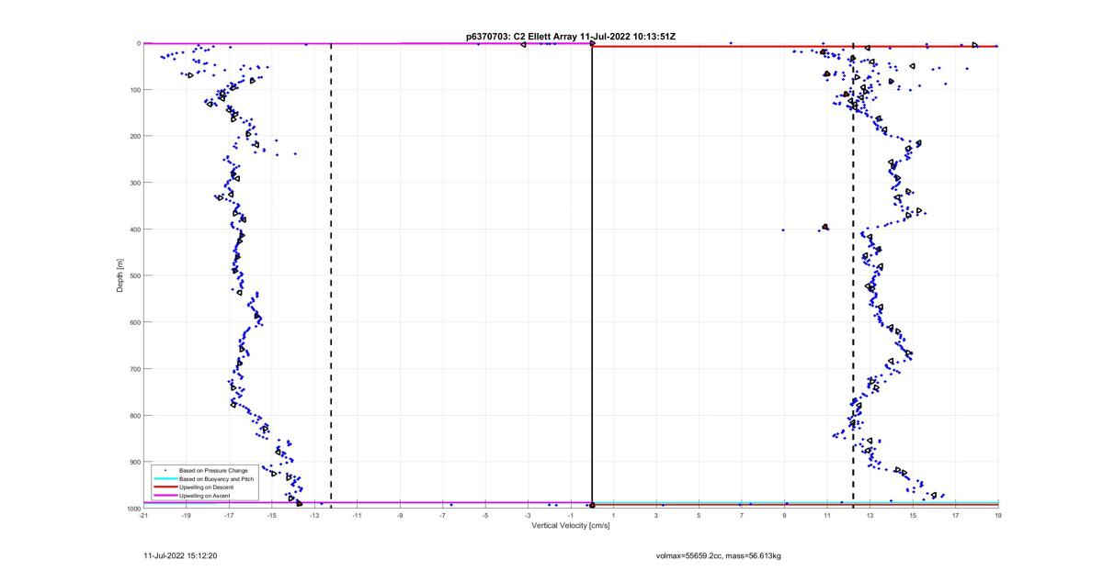Click x-axis tick label '15'
Viewport: 1103px width, 571px height.
[913, 516]
